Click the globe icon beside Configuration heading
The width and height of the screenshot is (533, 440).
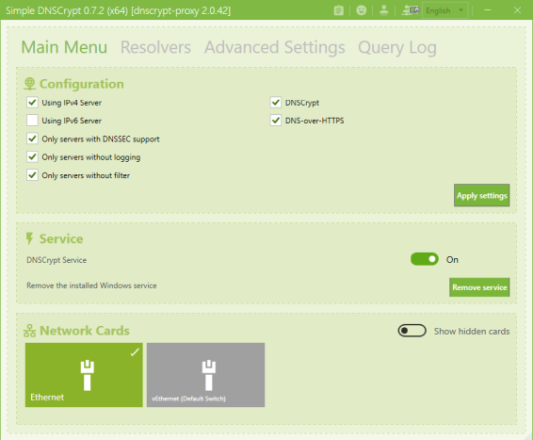click(x=29, y=84)
